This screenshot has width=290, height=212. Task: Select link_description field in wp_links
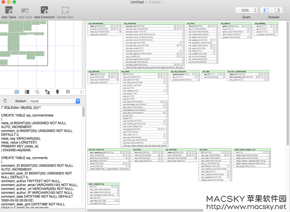(202, 43)
